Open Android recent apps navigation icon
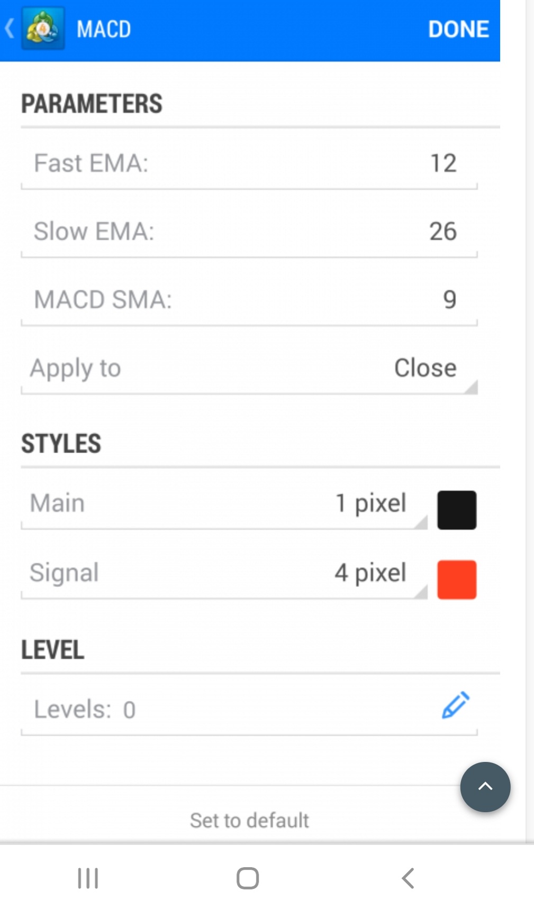 click(88, 878)
